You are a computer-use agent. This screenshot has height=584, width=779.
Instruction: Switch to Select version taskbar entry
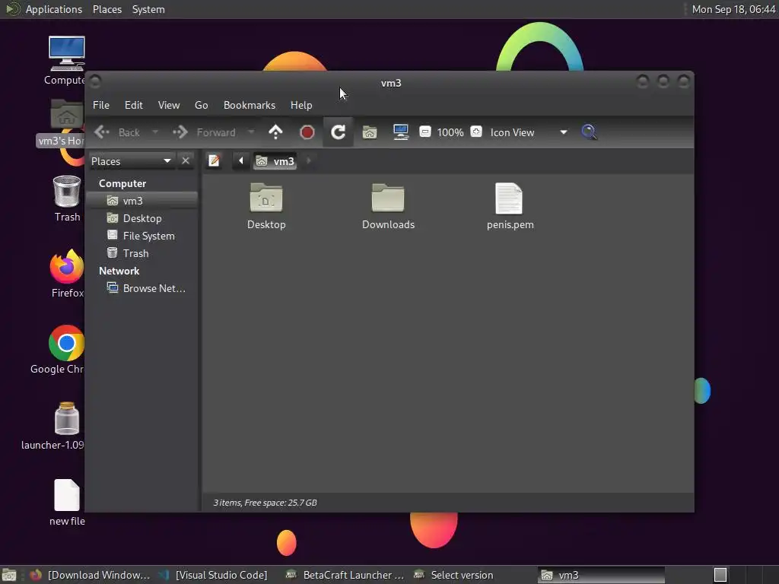point(455,575)
